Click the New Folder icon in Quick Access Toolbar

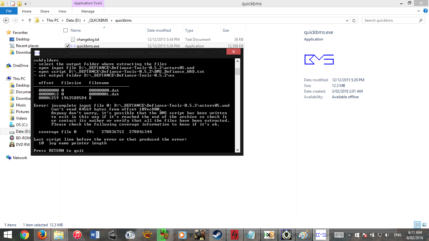tap(19, 4)
